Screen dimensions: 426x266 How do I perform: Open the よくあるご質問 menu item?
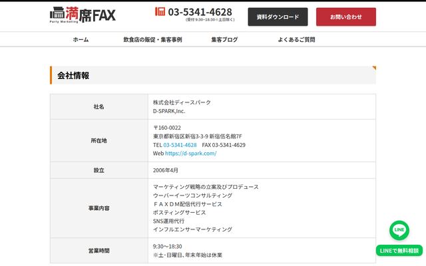pyautogui.click(x=296, y=40)
